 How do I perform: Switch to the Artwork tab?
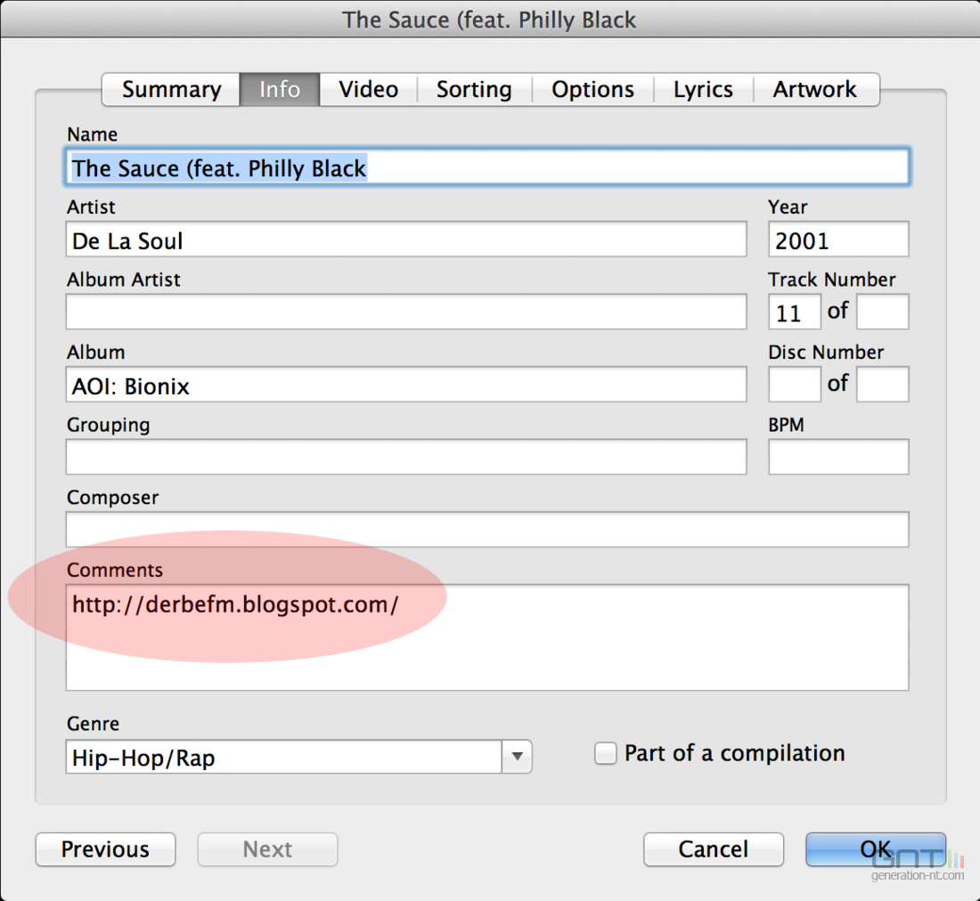coord(815,89)
